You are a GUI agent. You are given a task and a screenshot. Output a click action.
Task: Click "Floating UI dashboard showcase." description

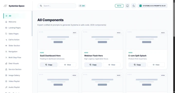[52, 59]
